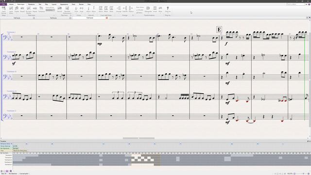Click the Explode button
The image size is (311, 175).
click(x=125, y=10)
